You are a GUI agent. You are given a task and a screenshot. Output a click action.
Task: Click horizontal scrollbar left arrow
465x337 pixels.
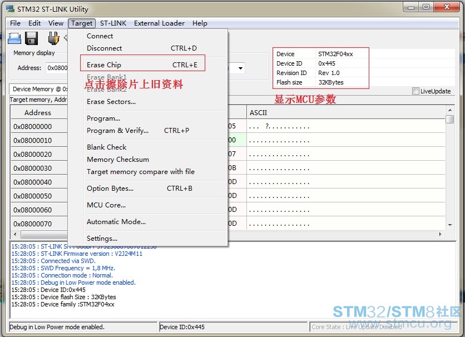pyautogui.click(x=15, y=235)
